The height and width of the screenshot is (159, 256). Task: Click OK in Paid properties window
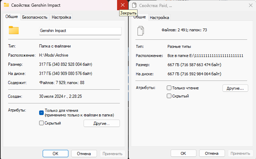pos(183,153)
